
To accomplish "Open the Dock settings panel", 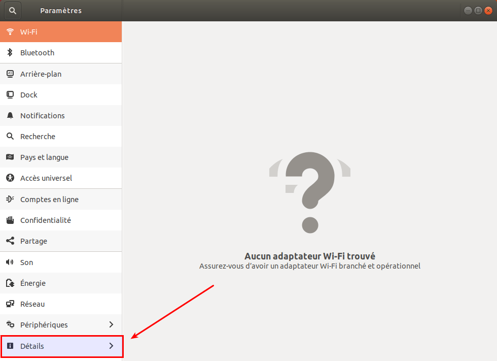I will click(x=29, y=95).
